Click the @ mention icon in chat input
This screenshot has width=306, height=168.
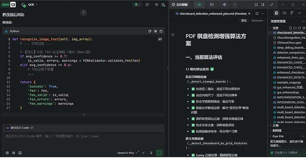pyautogui.click(x=7, y=153)
